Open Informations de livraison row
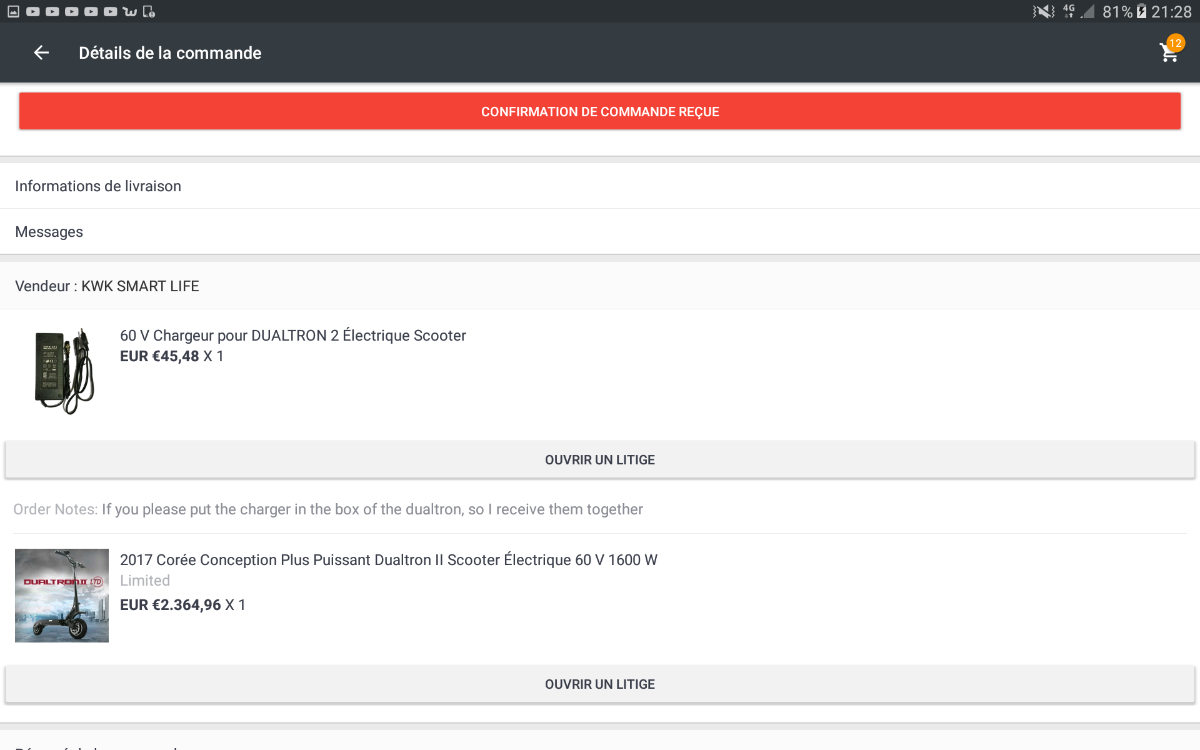The height and width of the screenshot is (750, 1200). tap(600, 186)
